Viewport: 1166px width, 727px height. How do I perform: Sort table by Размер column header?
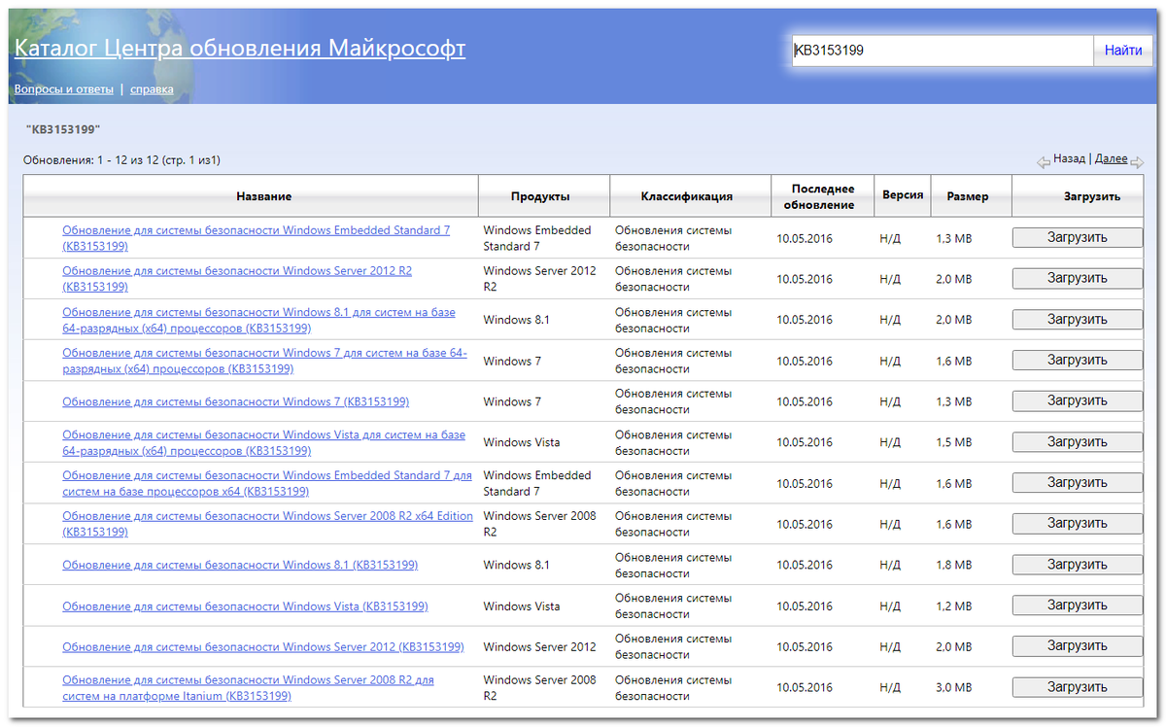tap(971, 196)
